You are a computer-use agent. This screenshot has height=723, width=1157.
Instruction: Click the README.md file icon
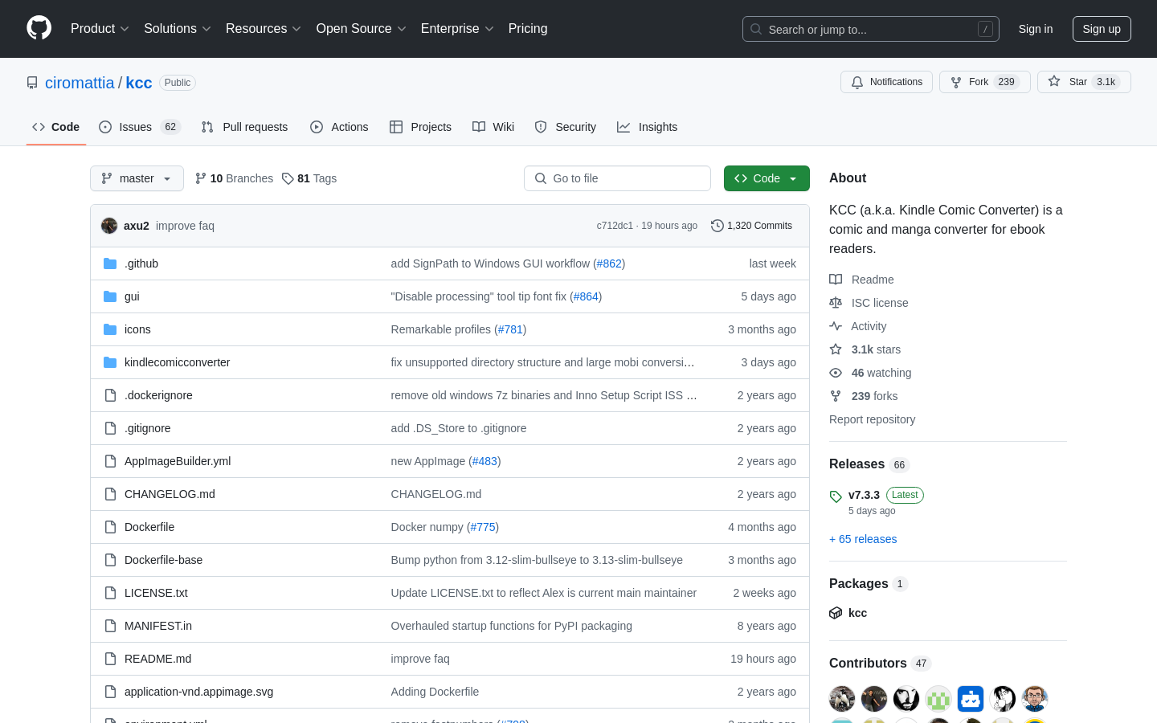pos(110,659)
